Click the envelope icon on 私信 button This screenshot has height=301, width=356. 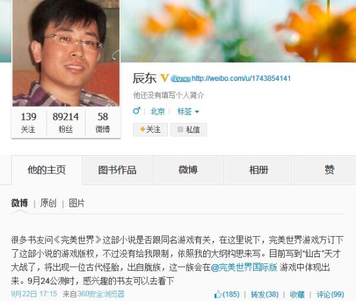pyautogui.click(x=181, y=129)
